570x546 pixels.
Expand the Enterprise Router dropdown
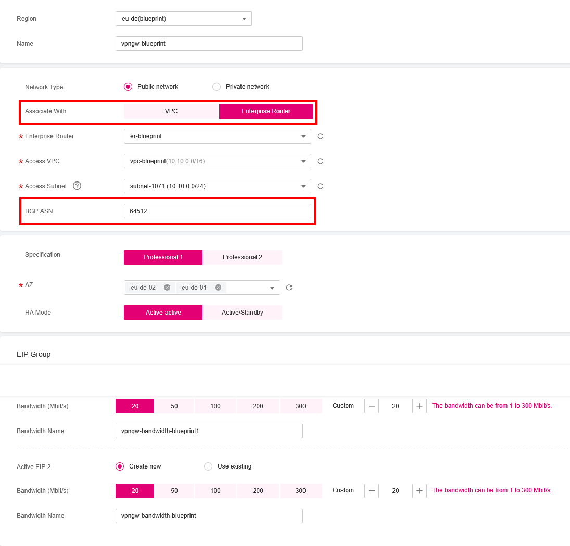pyautogui.click(x=217, y=136)
